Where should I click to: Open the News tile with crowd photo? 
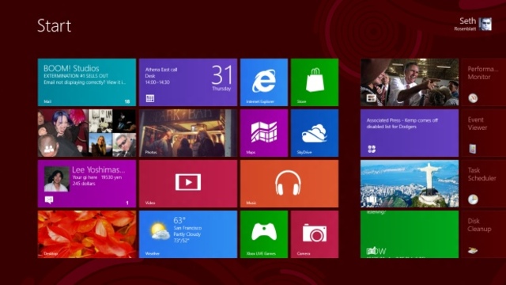pyautogui.click(x=410, y=82)
